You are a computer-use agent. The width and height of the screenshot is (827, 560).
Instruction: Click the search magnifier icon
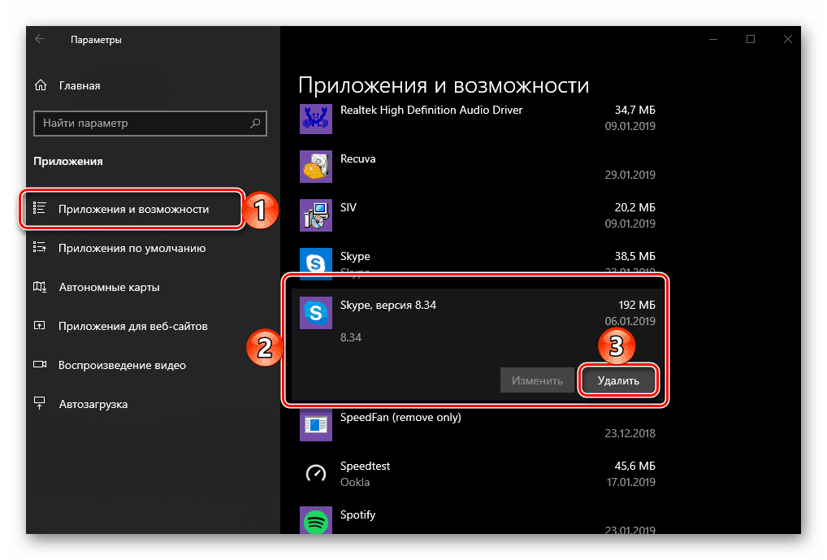[255, 123]
